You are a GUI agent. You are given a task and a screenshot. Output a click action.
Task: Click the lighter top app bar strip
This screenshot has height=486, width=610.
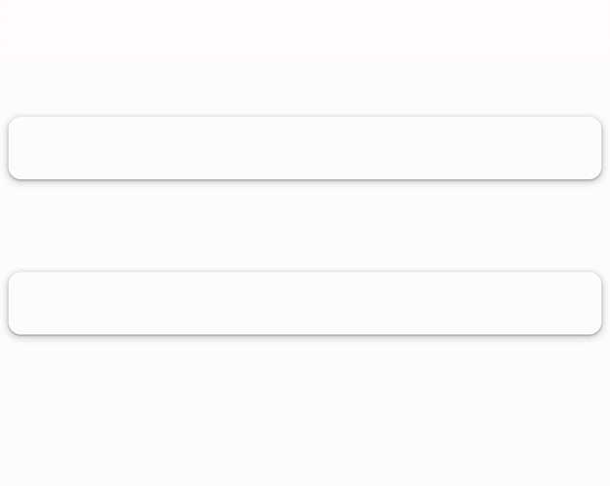click(x=305, y=28)
